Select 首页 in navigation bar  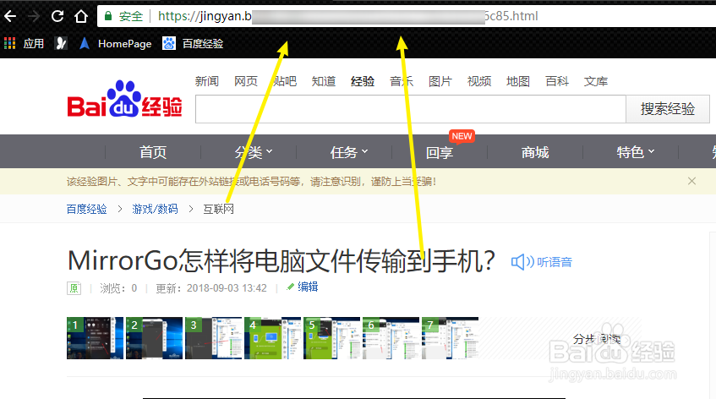click(x=153, y=152)
